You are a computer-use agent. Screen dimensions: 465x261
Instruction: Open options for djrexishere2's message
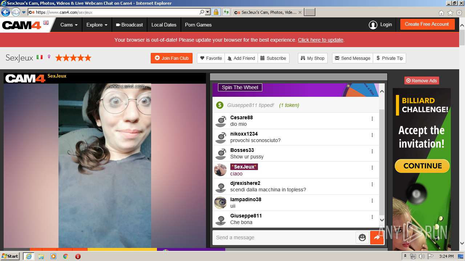[372, 185]
